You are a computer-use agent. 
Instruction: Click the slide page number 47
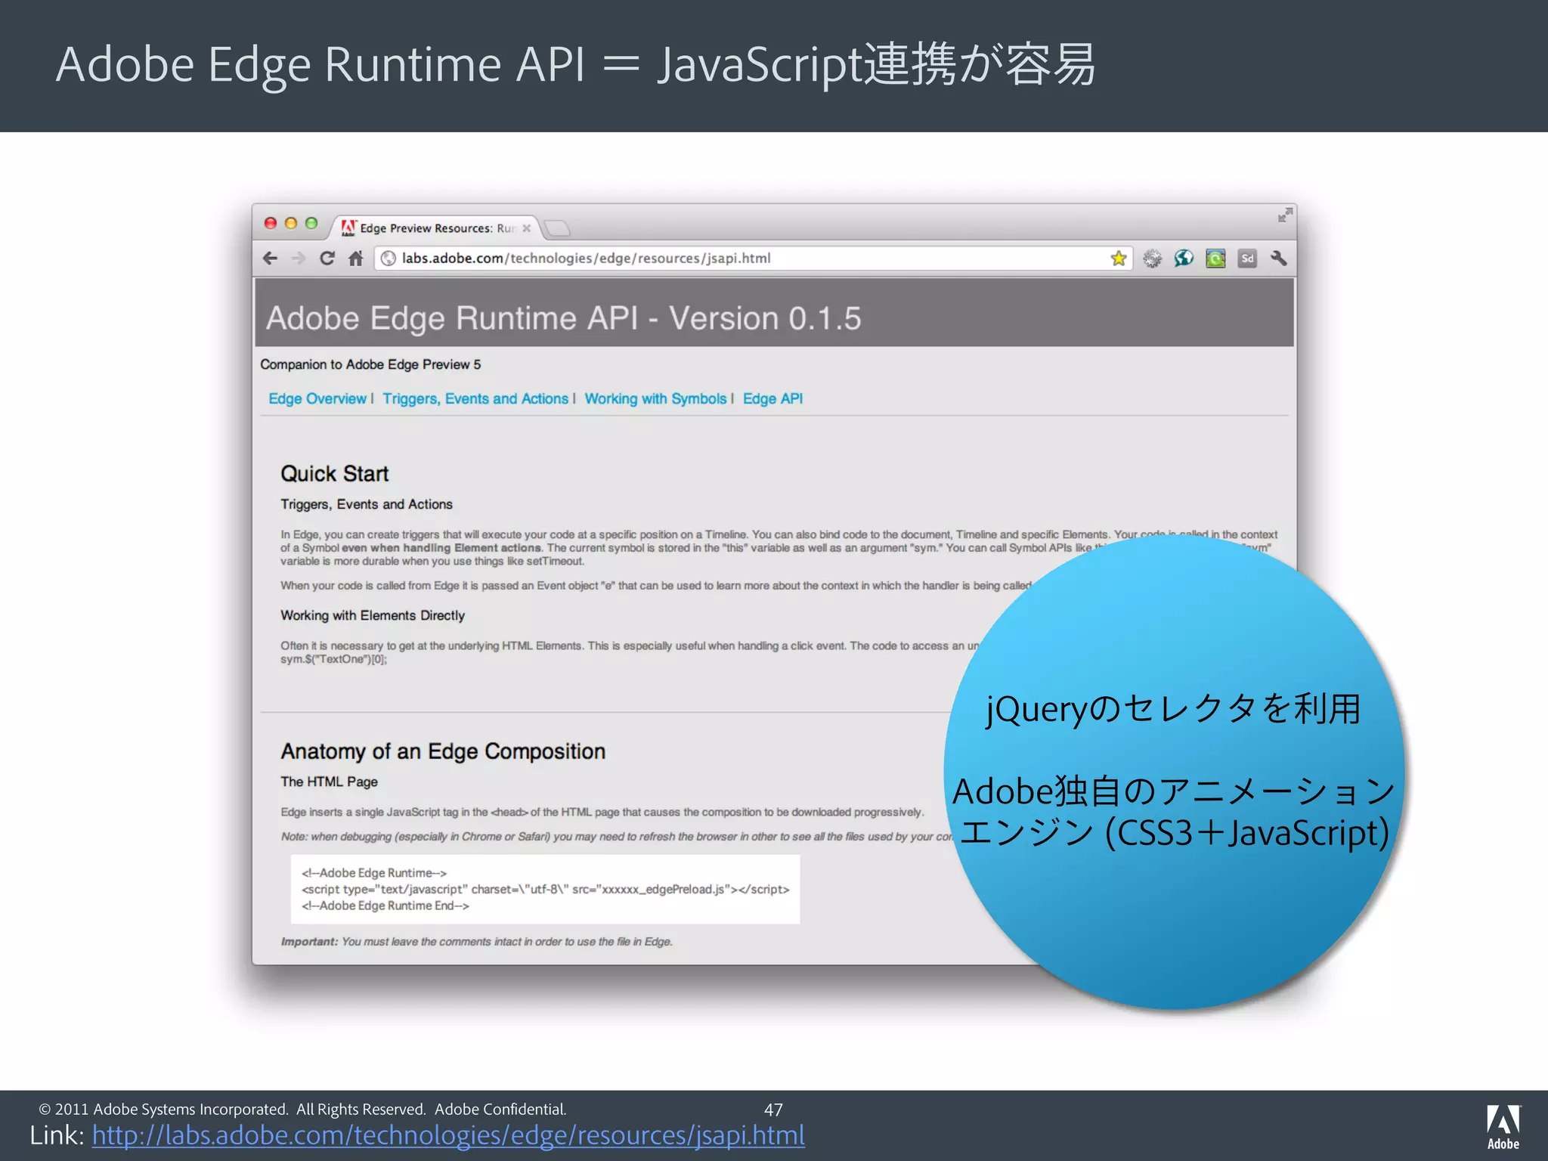pyautogui.click(x=773, y=1110)
